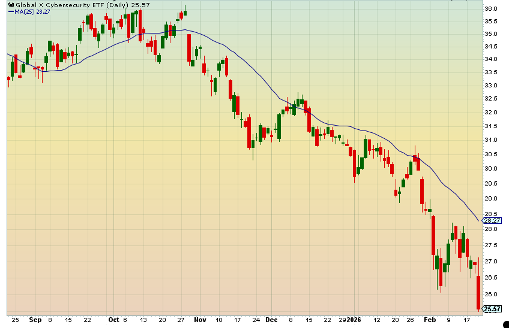This screenshot has width=509, height=328.
Task: Click the Feb month label on date axis
Action: pos(430,320)
